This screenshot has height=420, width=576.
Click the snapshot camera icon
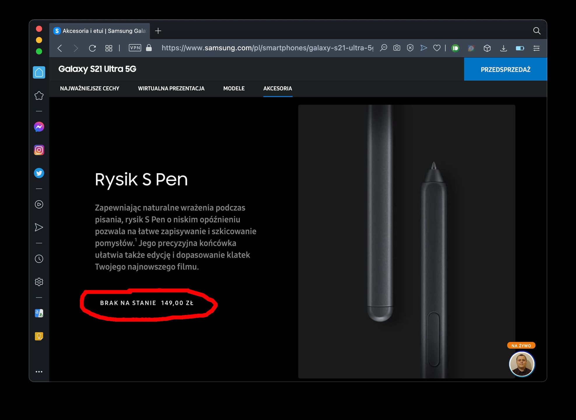pos(397,48)
